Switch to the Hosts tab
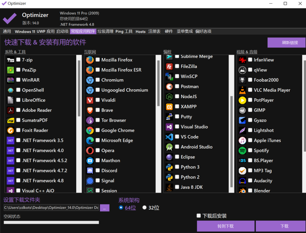Image resolution: width=306 pixels, height=233 pixels. tap(141, 31)
